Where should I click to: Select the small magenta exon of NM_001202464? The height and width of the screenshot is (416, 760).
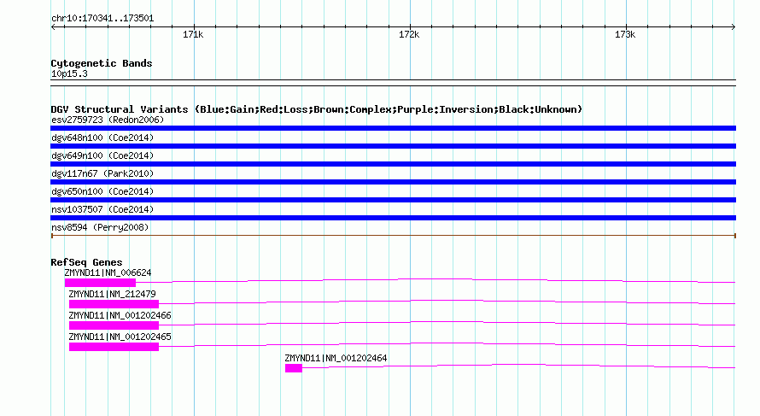294,368
